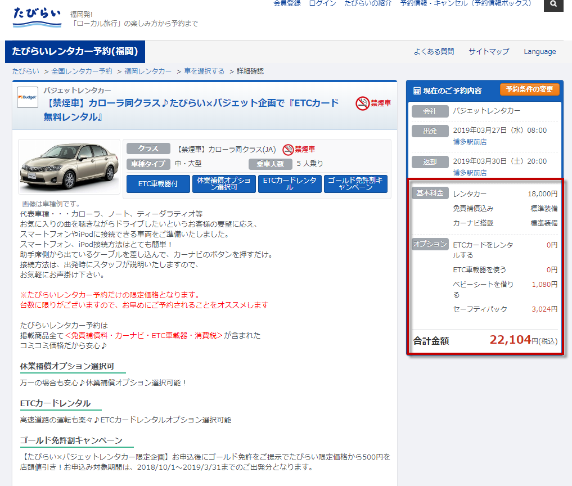The height and width of the screenshot is (486, 572).
Task: Click the 休業補償オプション選択可 feature tag
Action: pyautogui.click(x=224, y=184)
